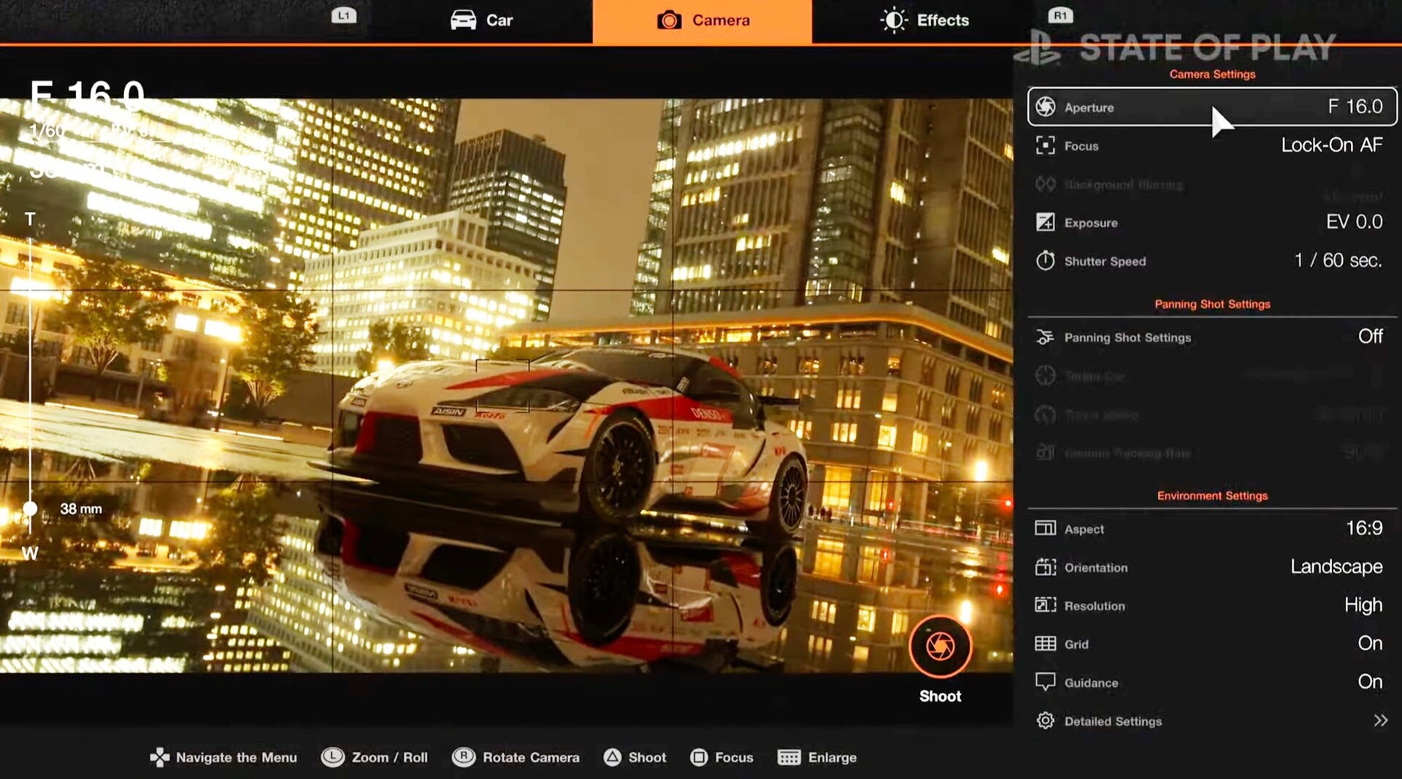Image resolution: width=1402 pixels, height=779 pixels.
Task: Click the Enlarge touchpad icon
Action: coord(789,757)
